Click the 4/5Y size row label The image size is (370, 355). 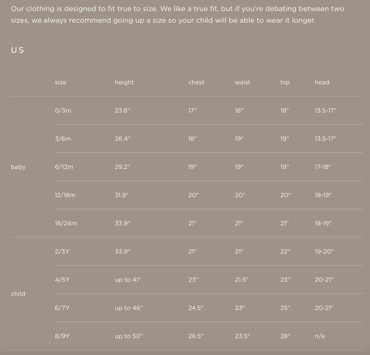[x=62, y=280]
